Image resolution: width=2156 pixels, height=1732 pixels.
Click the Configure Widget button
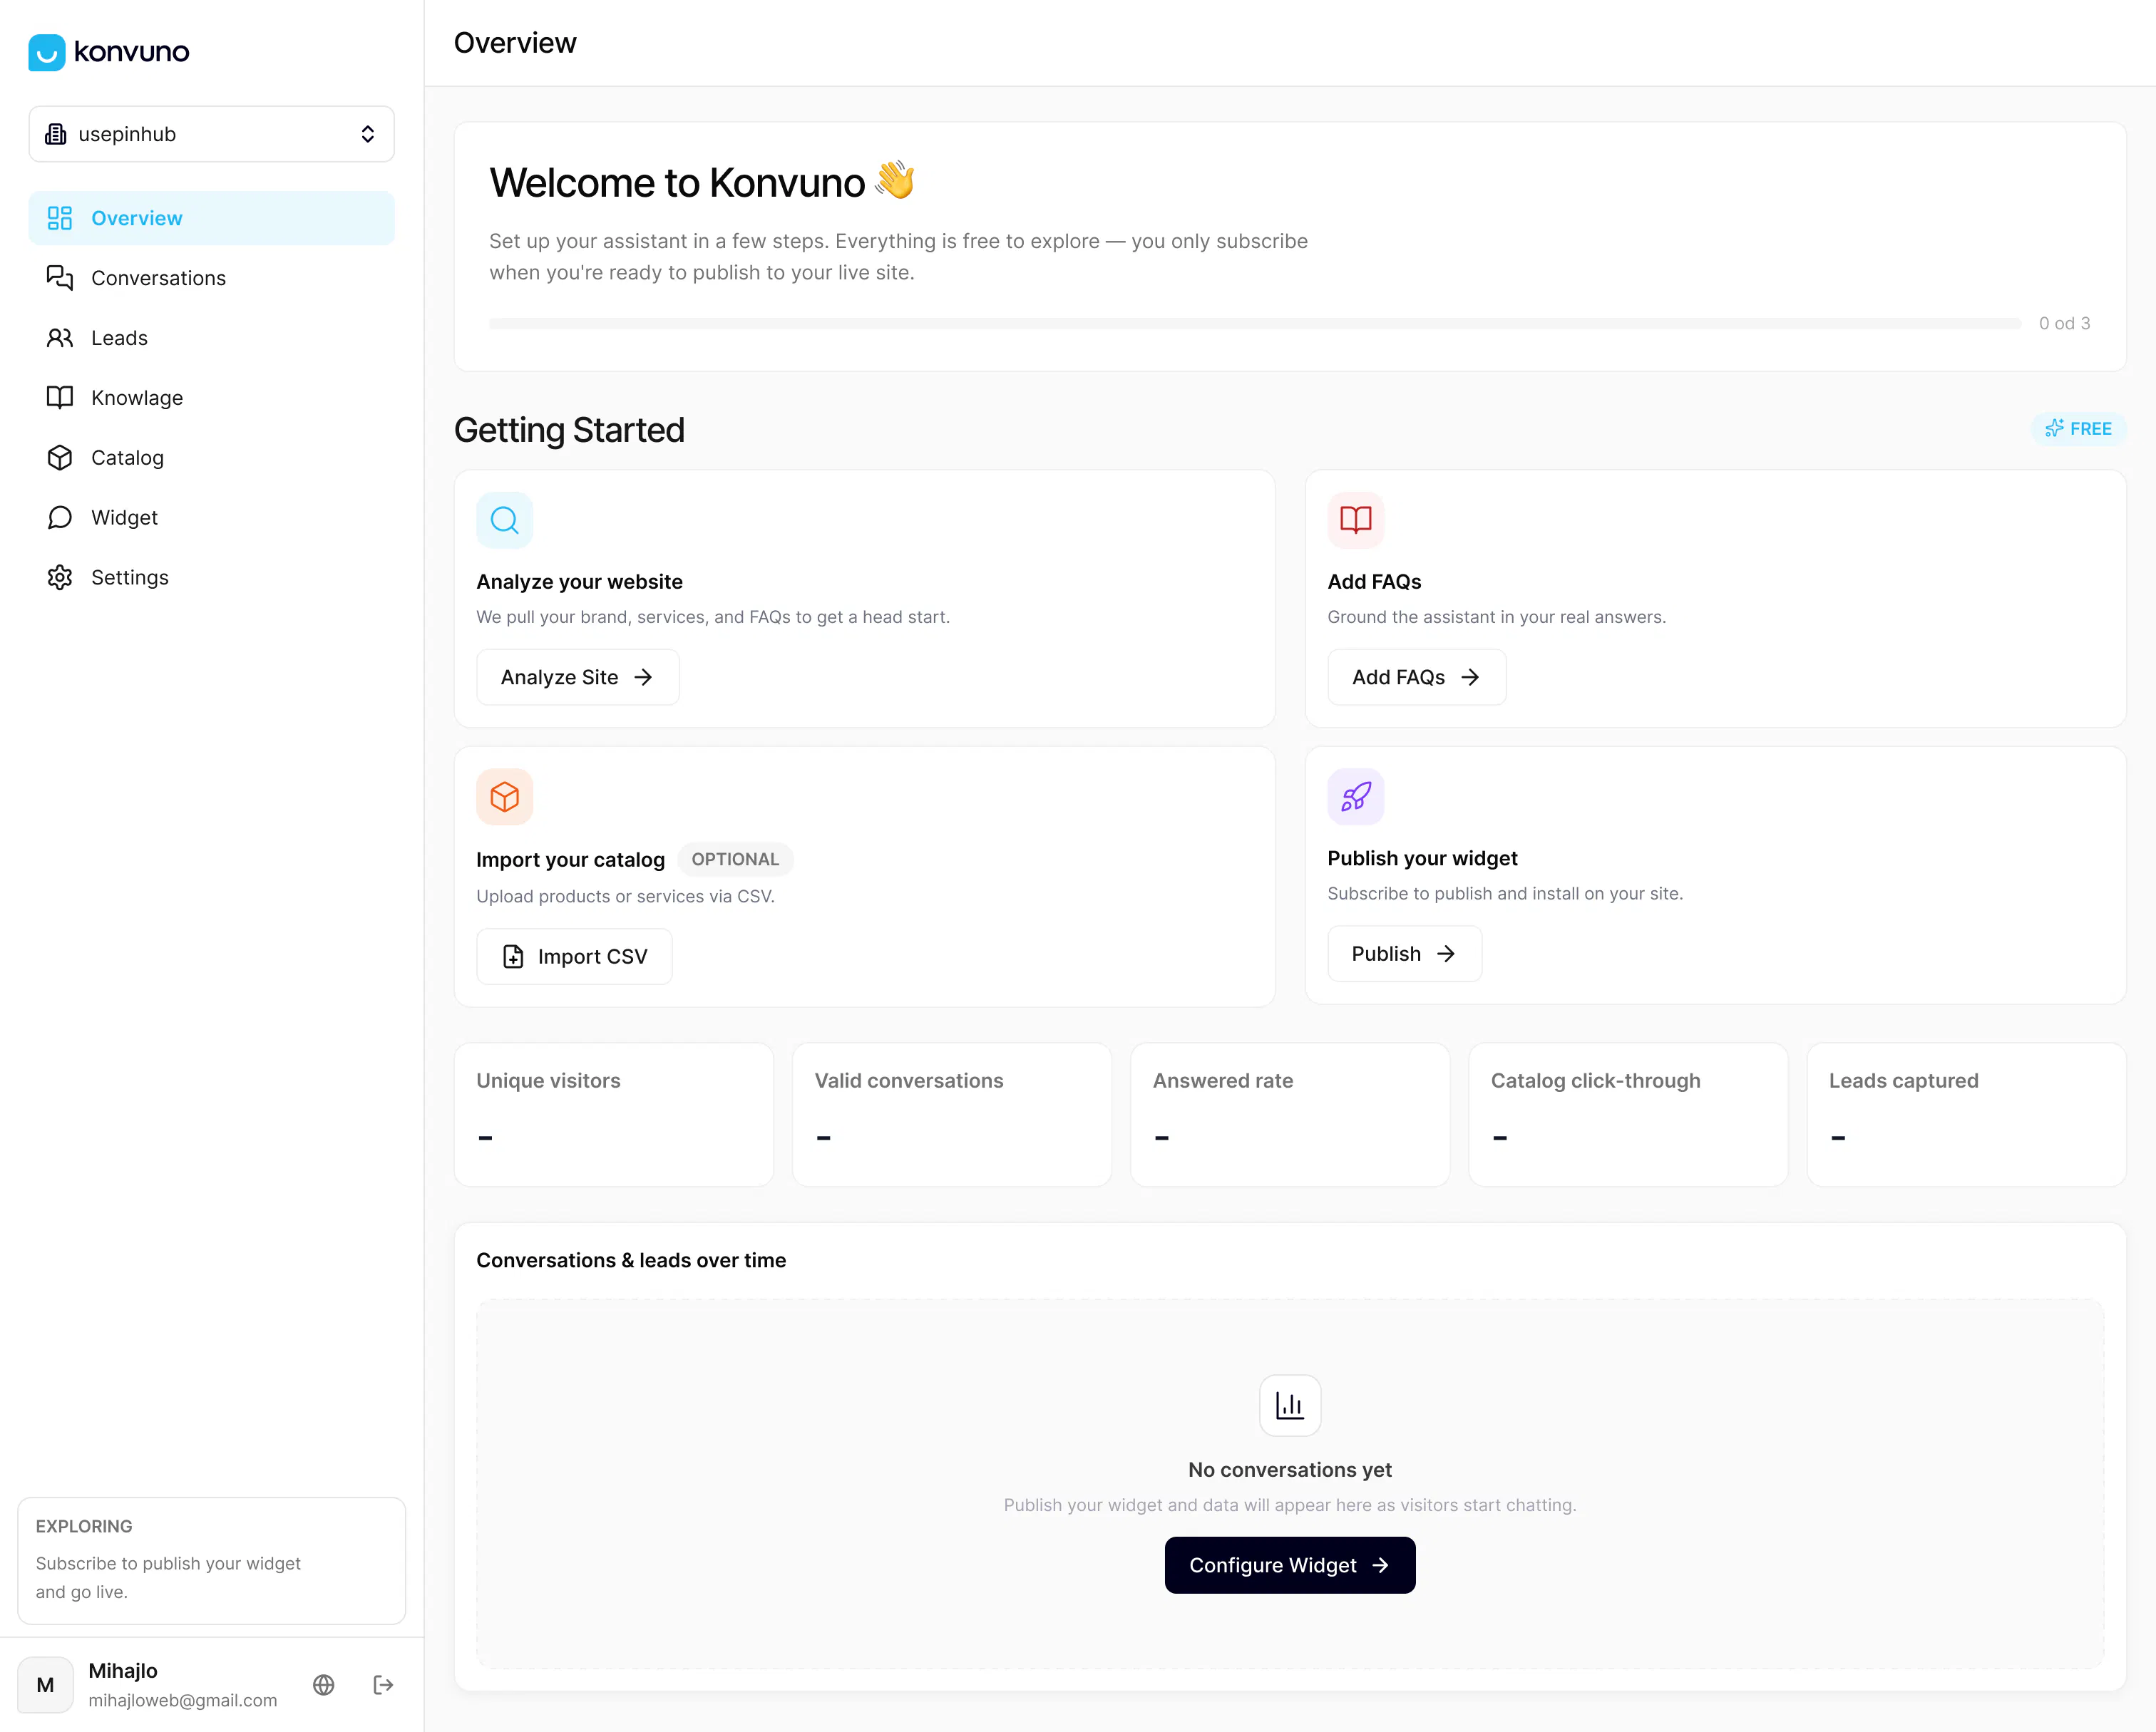[x=1290, y=1565]
